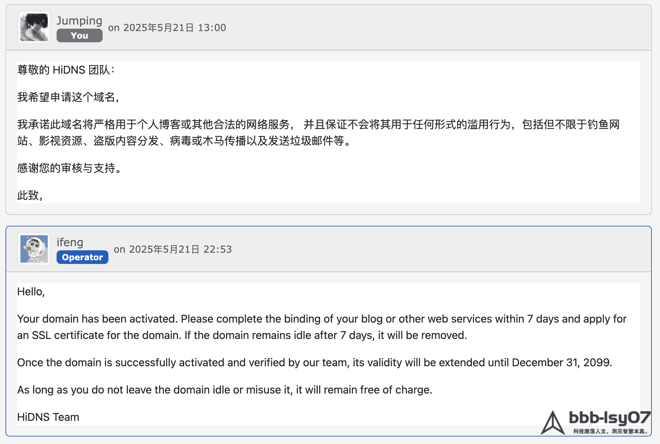Viewport: 660px width, 444px height.
Task: Click the "free of charge" sentence
Action: coord(225,390)
